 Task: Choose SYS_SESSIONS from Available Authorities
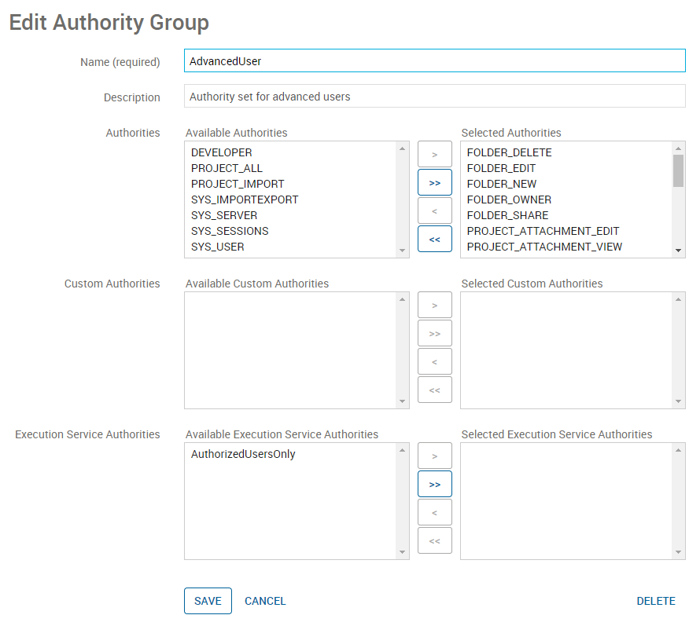coord(230,231)
